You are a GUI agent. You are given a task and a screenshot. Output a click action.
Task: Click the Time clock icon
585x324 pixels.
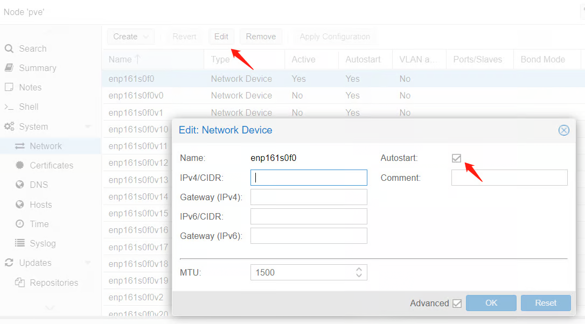(x=20, y=224)
